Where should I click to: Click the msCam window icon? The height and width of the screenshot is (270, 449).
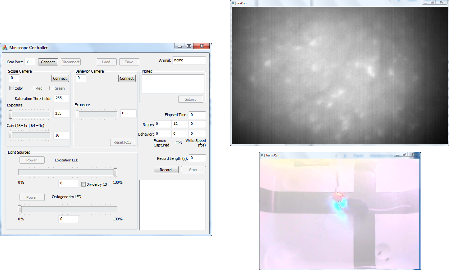pyautogui.click(x=234, y=3)
